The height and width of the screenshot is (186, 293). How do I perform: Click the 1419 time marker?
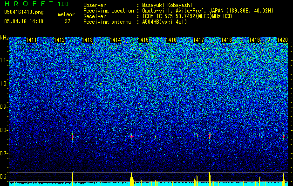[254, 40]
